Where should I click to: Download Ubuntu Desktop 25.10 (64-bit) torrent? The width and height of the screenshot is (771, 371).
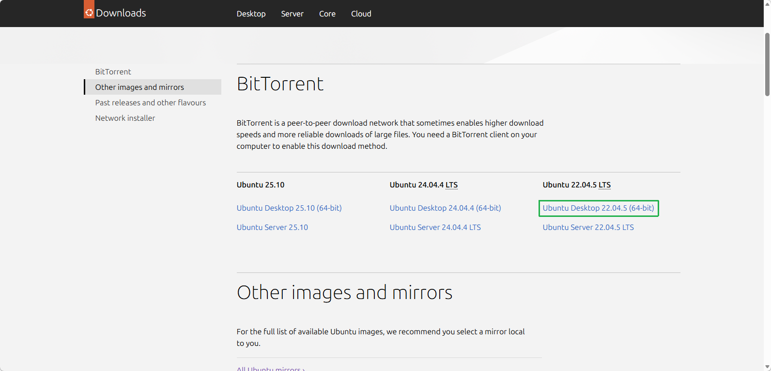pos(289,208)
